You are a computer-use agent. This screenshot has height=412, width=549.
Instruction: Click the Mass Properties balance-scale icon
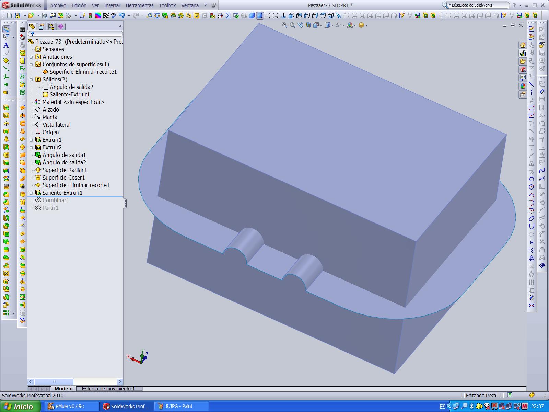[x=157, y=15]
